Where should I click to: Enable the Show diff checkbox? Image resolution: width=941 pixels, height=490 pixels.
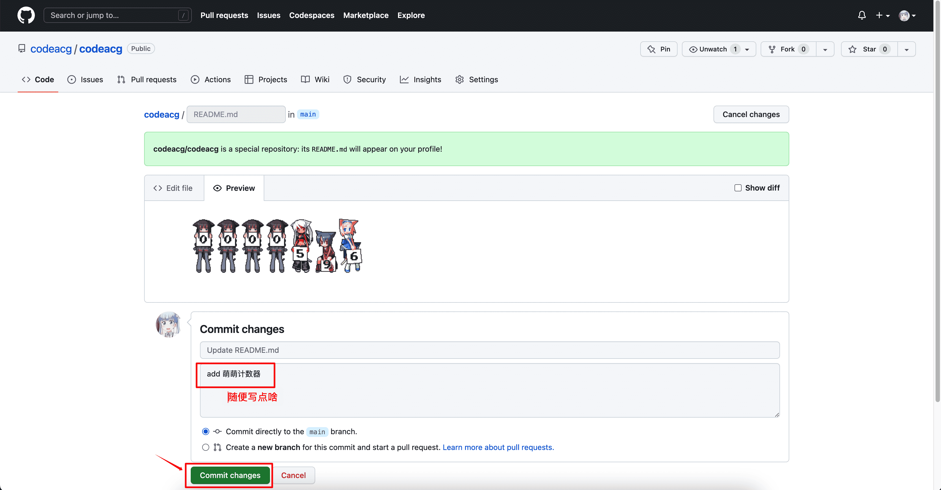pos(737,188)
